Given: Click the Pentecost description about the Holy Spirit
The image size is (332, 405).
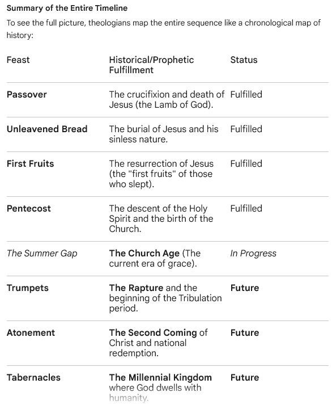Looking at the screenshot, I should tap(161, 219).
